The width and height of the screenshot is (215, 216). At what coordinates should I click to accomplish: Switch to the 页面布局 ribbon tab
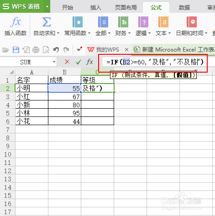[126, 7]
